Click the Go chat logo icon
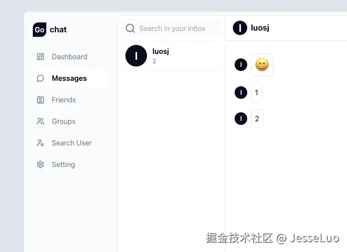Screen dimensions: 347x252 click(40, 30)
